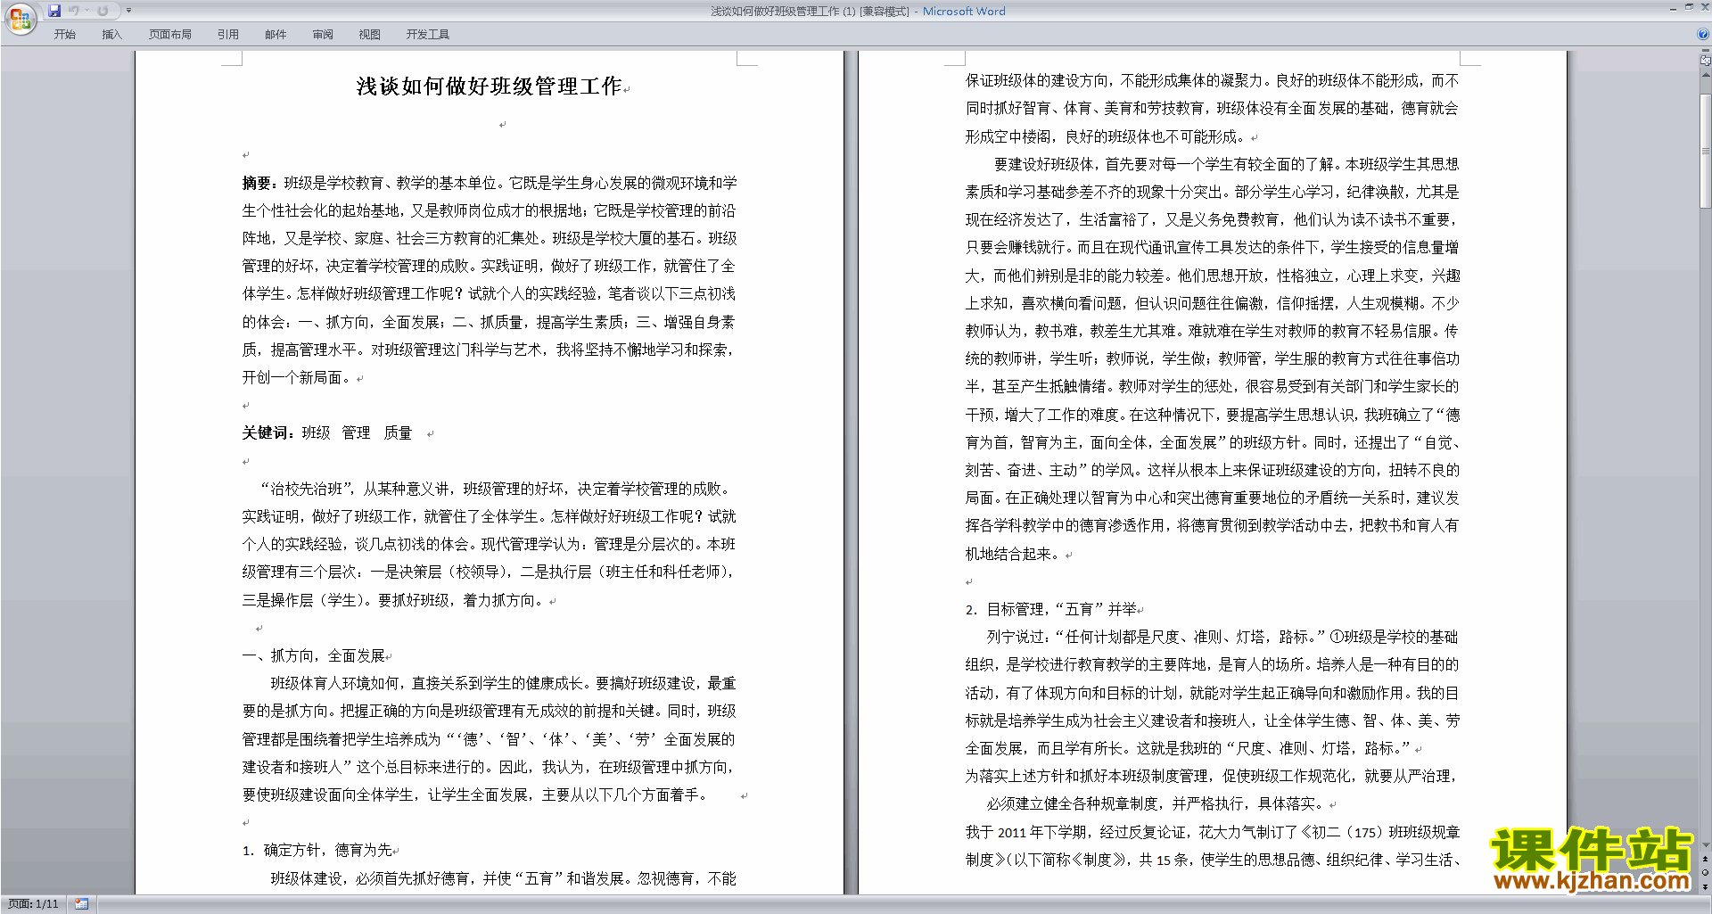Viewport: 1712px width, 914px height.
Task: Click vertical scrollbar up arrow
Action: 1706,75
